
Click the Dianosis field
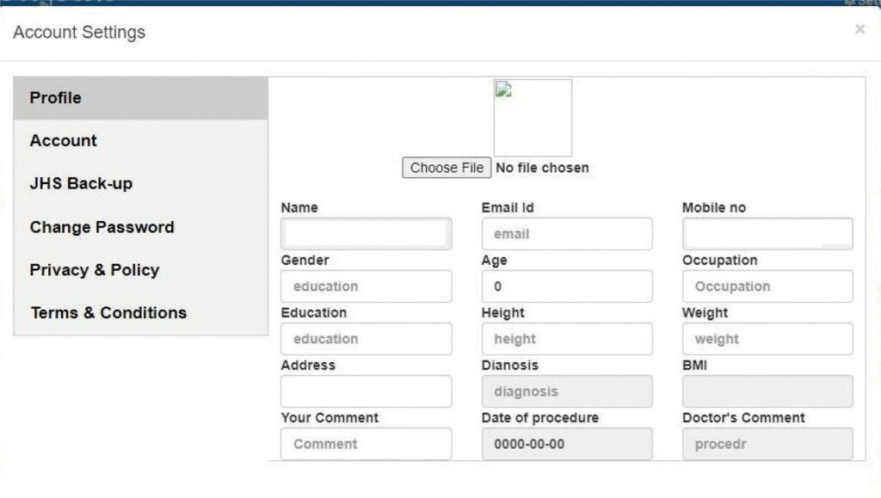pos(567,391)
